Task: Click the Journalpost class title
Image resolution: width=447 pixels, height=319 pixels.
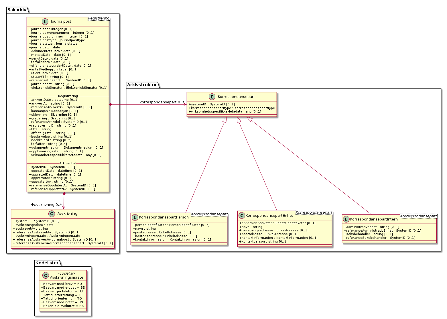Action: click(61, 21)
